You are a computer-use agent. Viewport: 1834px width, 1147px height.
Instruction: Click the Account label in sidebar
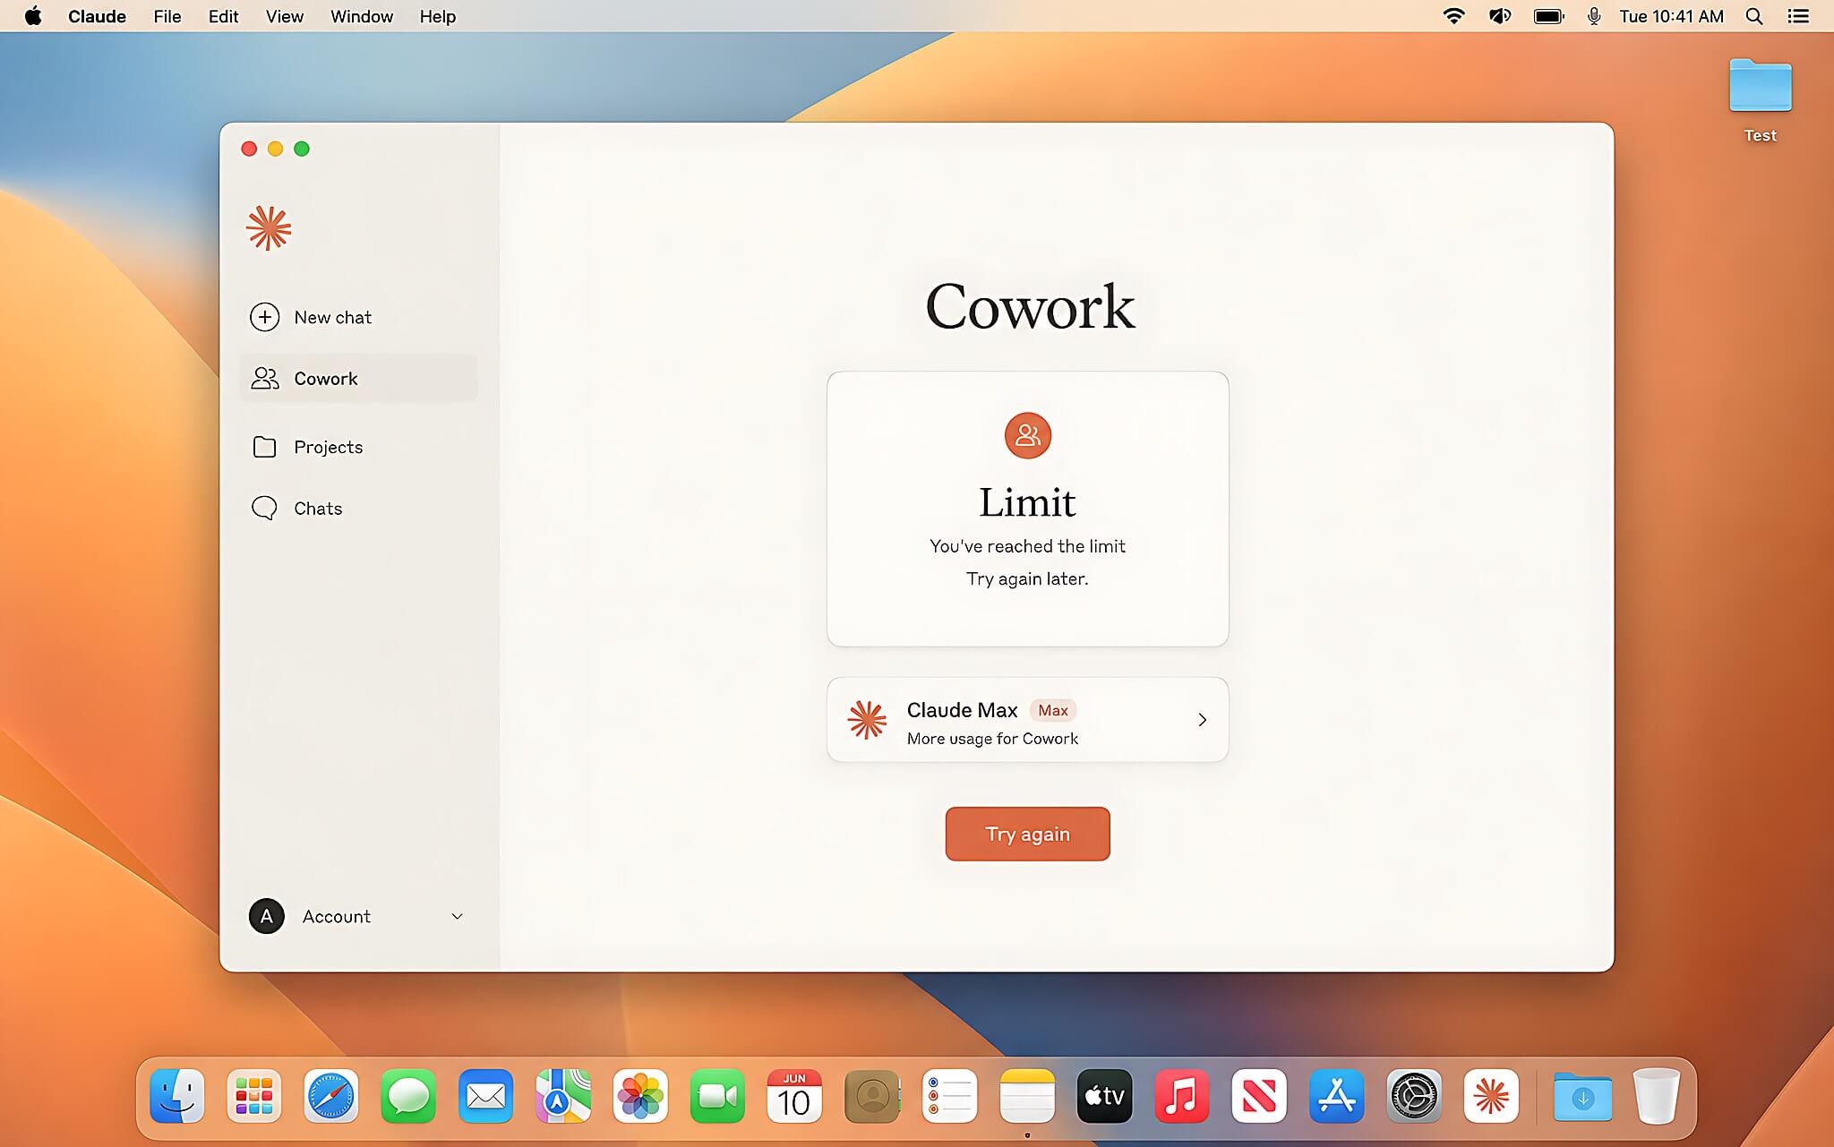pos(336,916)
